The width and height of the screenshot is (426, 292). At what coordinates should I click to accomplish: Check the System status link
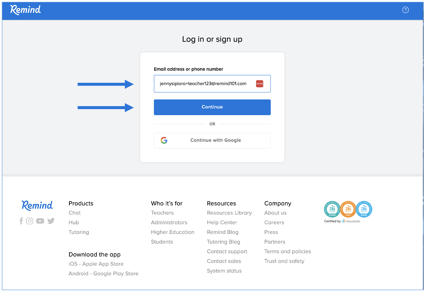224,271
